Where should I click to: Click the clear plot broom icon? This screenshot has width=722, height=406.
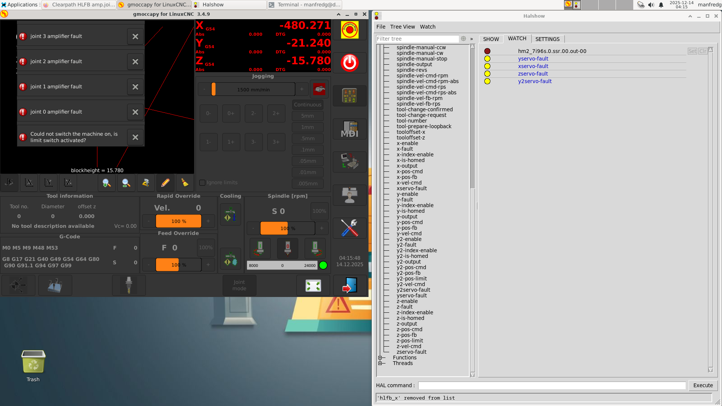pos(185,183)
